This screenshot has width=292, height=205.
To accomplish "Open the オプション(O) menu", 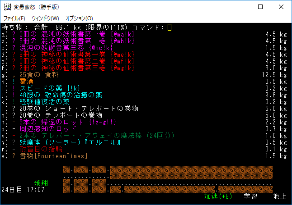I will point(79,18).
